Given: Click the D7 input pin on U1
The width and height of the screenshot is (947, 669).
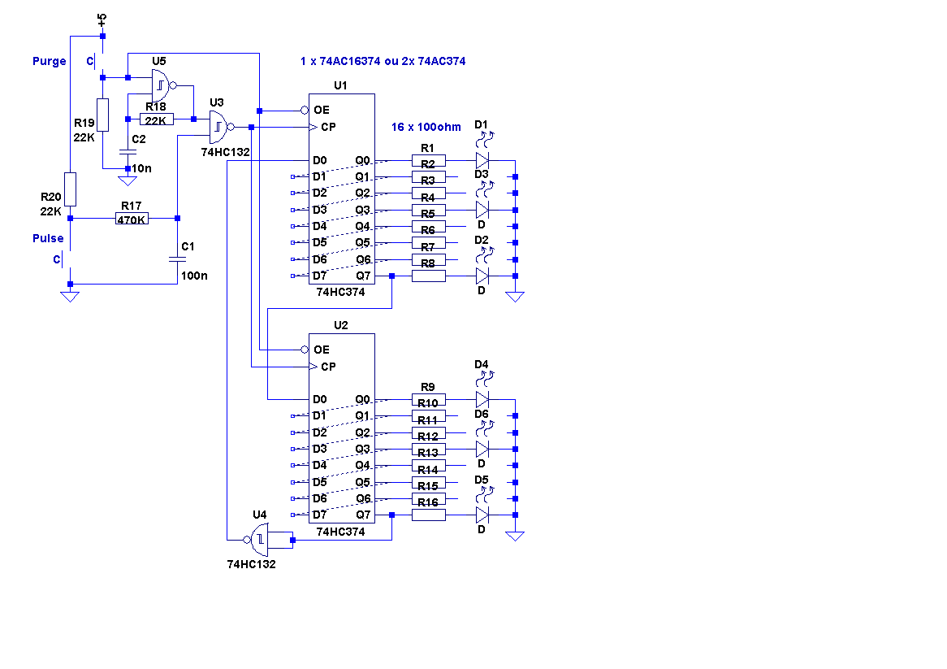Looking at the screenshot, I should click(319, 276).
